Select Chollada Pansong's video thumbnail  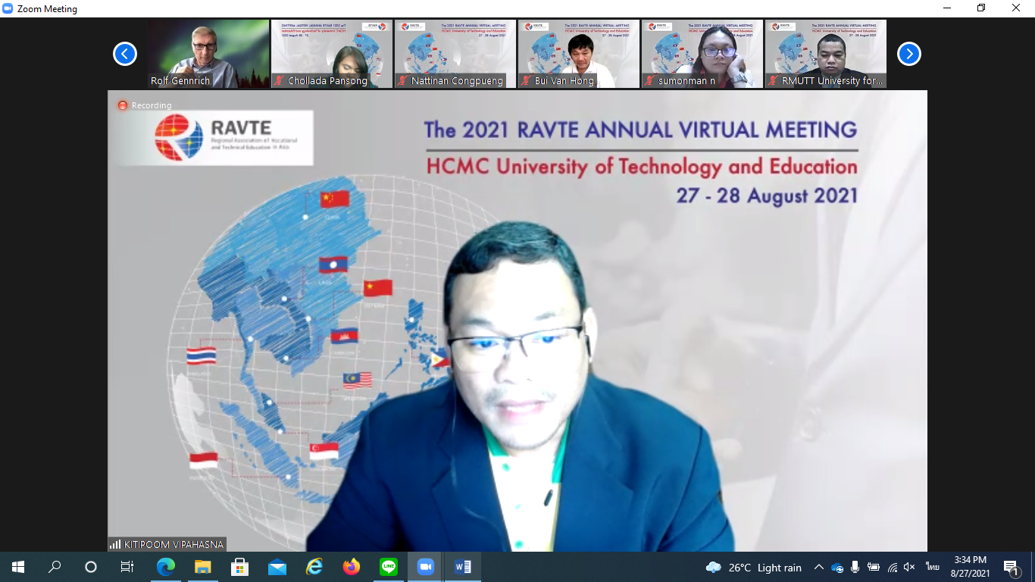(332, 54)
